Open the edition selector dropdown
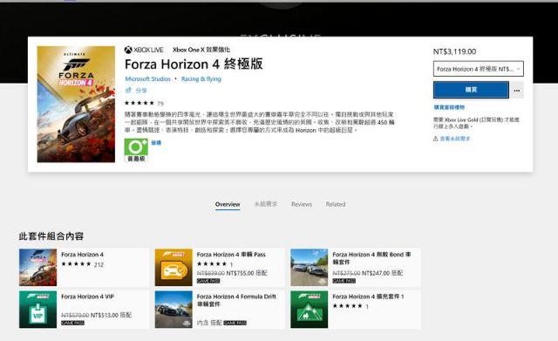 pos(479,69)
